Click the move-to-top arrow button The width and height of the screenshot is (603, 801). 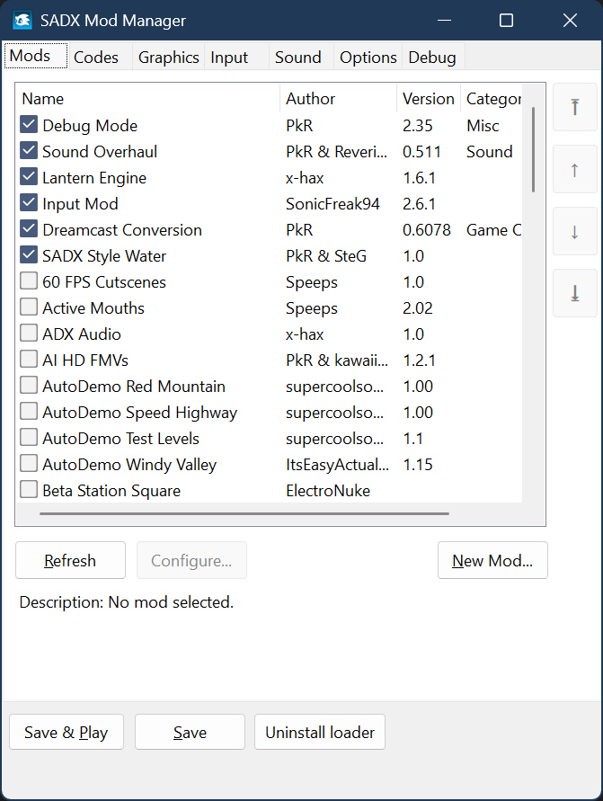click(574, 108)
